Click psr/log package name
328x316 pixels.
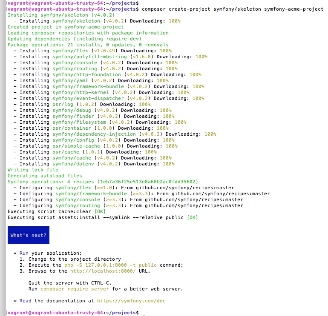[x=63, y=105]
